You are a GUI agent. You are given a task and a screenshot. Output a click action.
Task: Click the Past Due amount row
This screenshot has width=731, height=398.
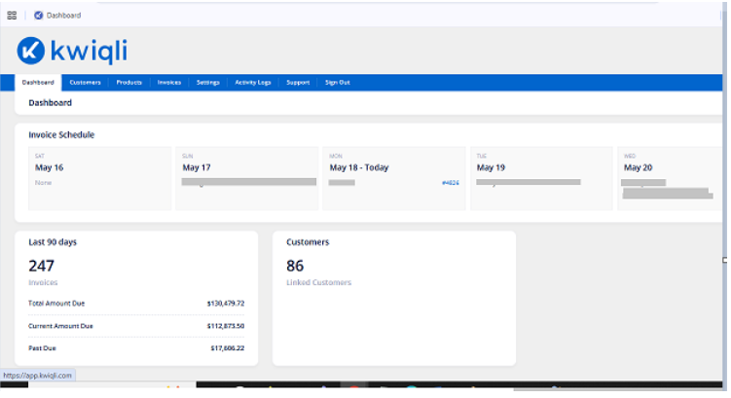136,348
